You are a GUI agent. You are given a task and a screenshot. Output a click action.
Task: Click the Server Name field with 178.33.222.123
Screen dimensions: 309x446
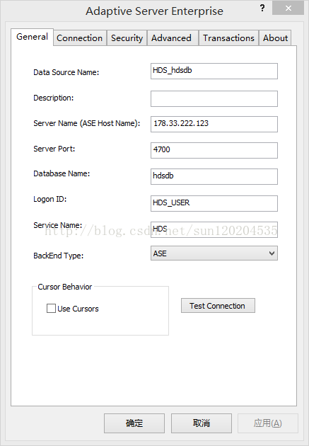[x=214, y=124]
